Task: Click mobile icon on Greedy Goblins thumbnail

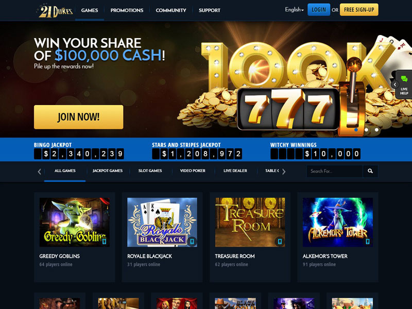Action: [x=104, y=241]
